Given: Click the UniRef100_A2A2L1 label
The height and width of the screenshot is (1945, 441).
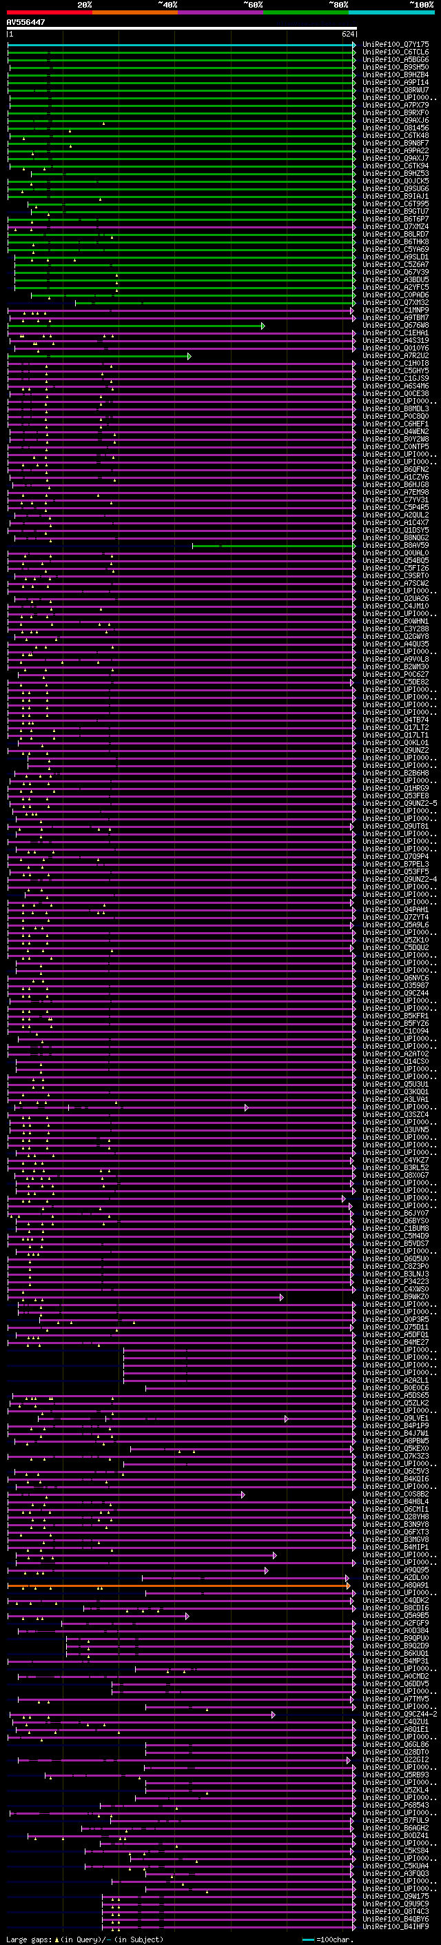Looking at the screenshot, I should (x=396, y=1380).
